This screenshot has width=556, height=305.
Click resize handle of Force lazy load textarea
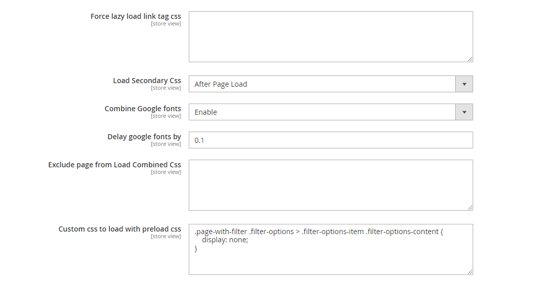tap(470, 59)
